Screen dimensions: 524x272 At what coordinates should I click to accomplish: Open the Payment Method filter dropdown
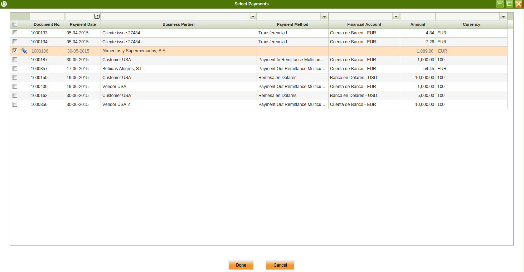coord(324,16)
